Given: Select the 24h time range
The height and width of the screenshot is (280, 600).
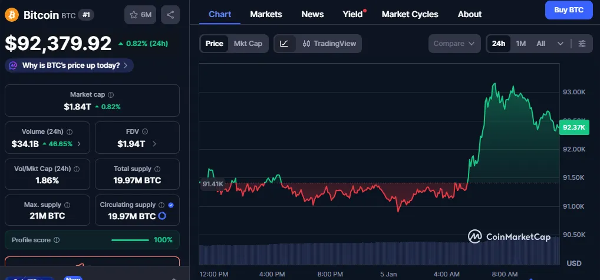Looking at the screenshot, I should [x=499, y=44].
